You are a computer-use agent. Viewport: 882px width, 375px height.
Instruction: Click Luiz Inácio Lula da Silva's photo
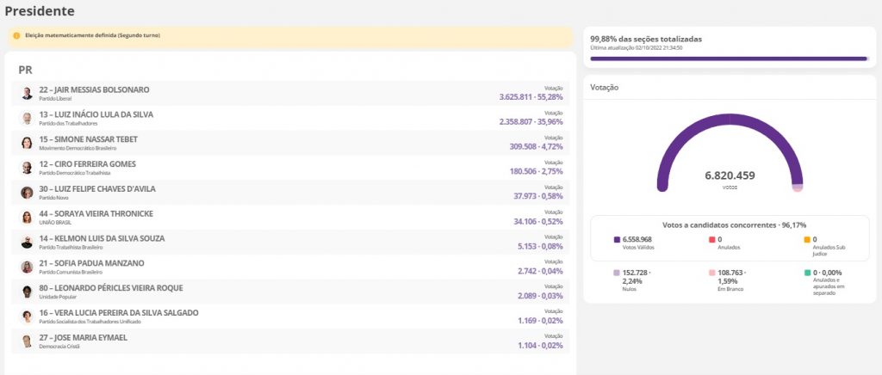27,119
